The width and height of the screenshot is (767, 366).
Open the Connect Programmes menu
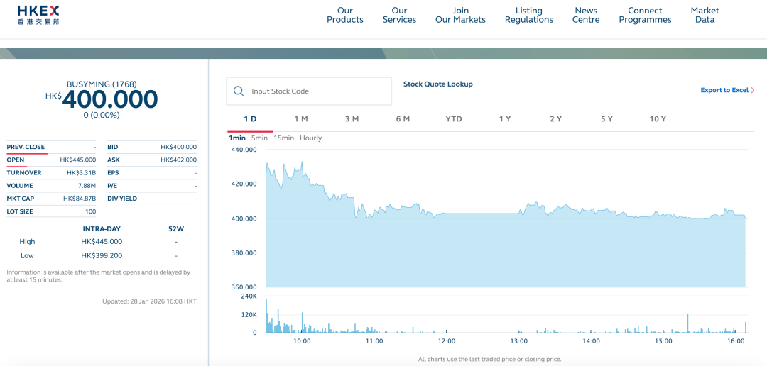point(645,16)
